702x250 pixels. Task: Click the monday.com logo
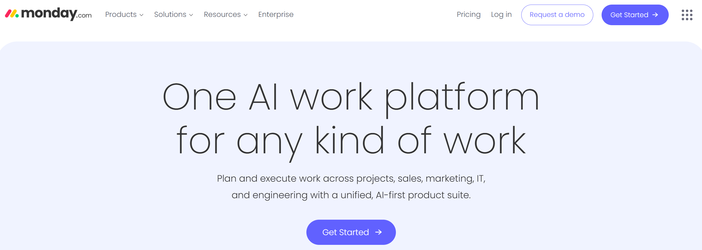coord(48,14)
